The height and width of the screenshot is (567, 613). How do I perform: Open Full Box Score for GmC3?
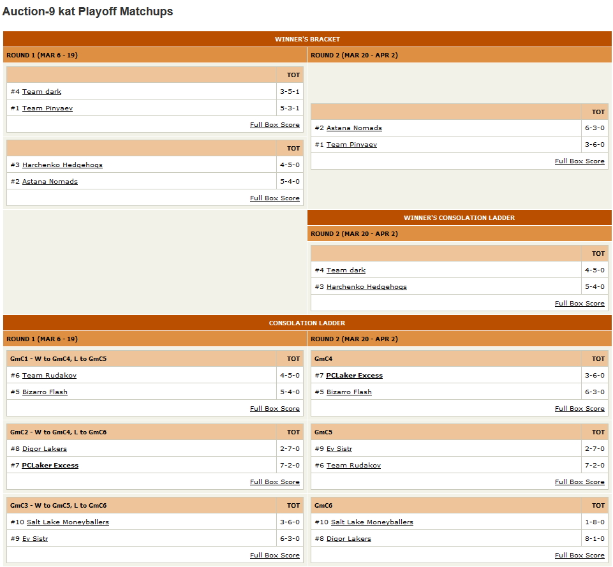pos(275,556)
